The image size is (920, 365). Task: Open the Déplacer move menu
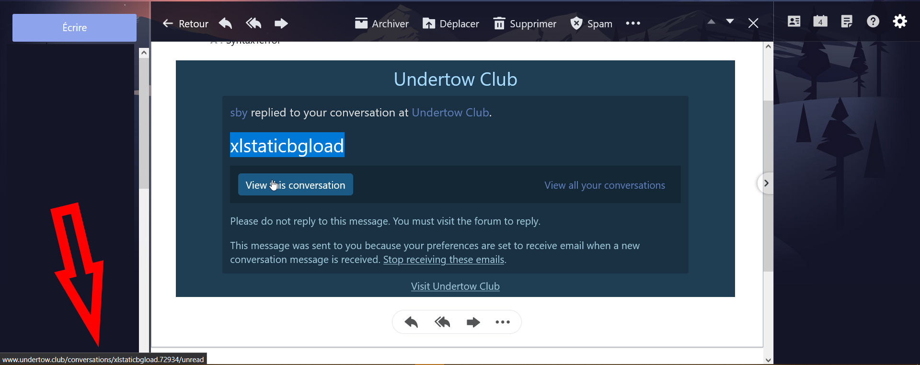click(450, 23)
